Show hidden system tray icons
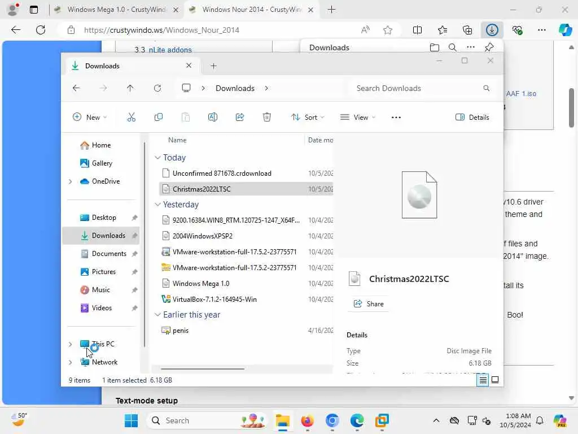Image resolution: width=578 pixels, height=434 pixels. [x=436, y=420]
